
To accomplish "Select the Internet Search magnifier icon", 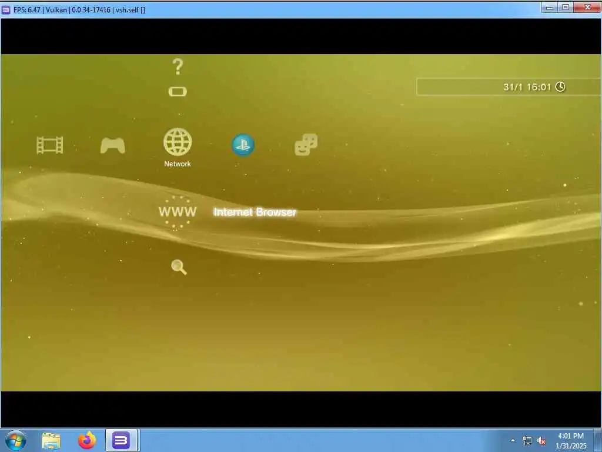I will click(x=179, y=267).
